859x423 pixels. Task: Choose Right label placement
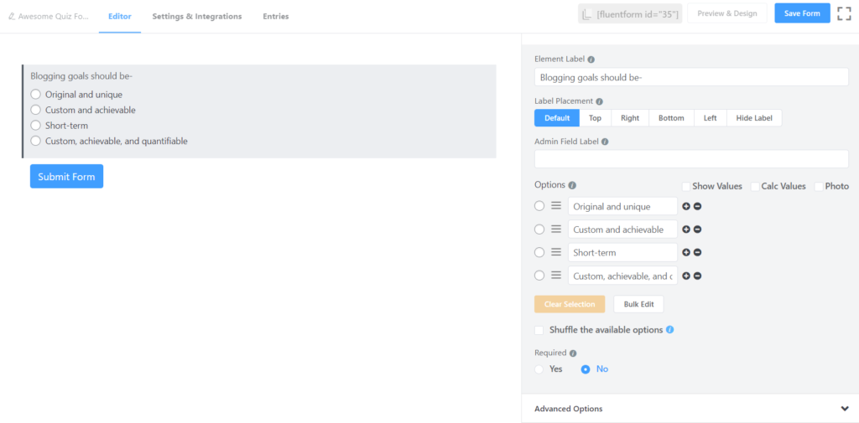tap(630, 117)
